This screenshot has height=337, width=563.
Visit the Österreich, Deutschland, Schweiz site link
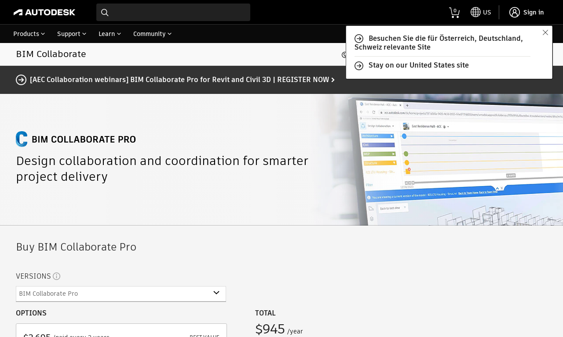pyautogui.click(x=439, y=43)
